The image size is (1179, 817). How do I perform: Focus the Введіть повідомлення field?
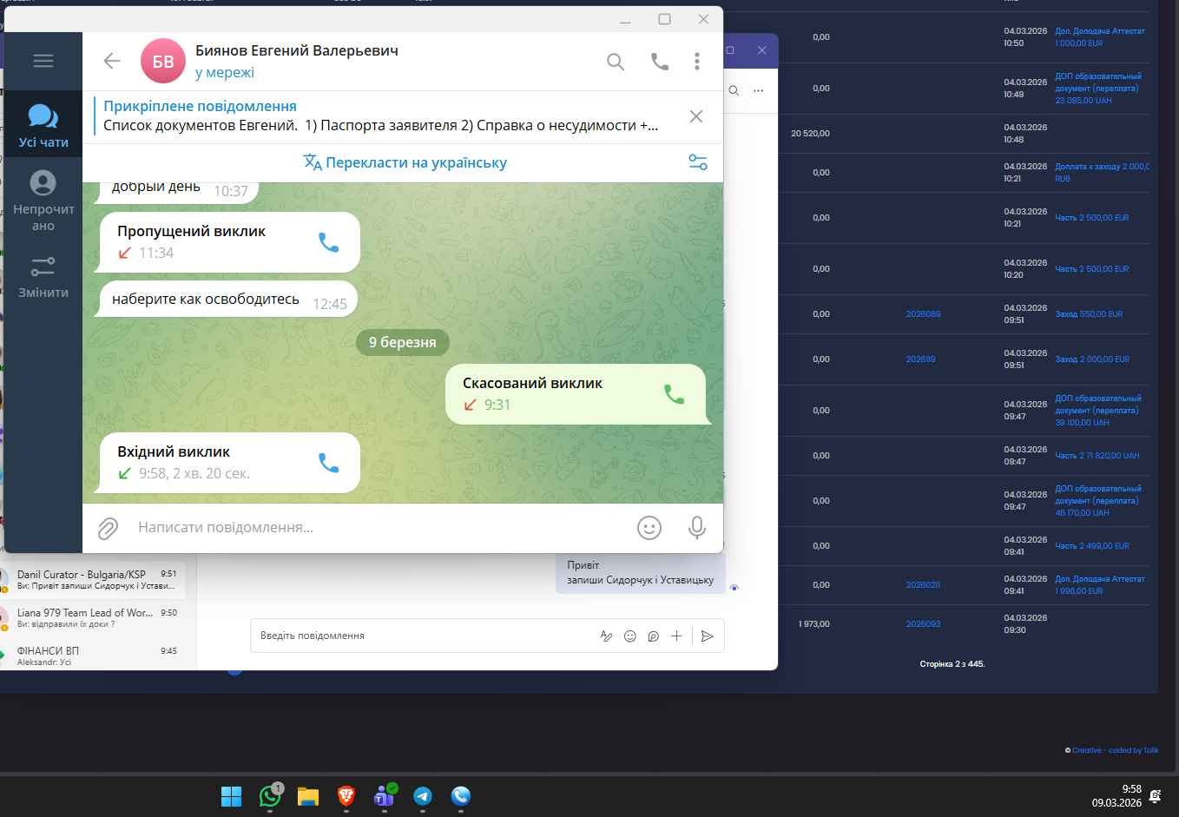[421, 636]
